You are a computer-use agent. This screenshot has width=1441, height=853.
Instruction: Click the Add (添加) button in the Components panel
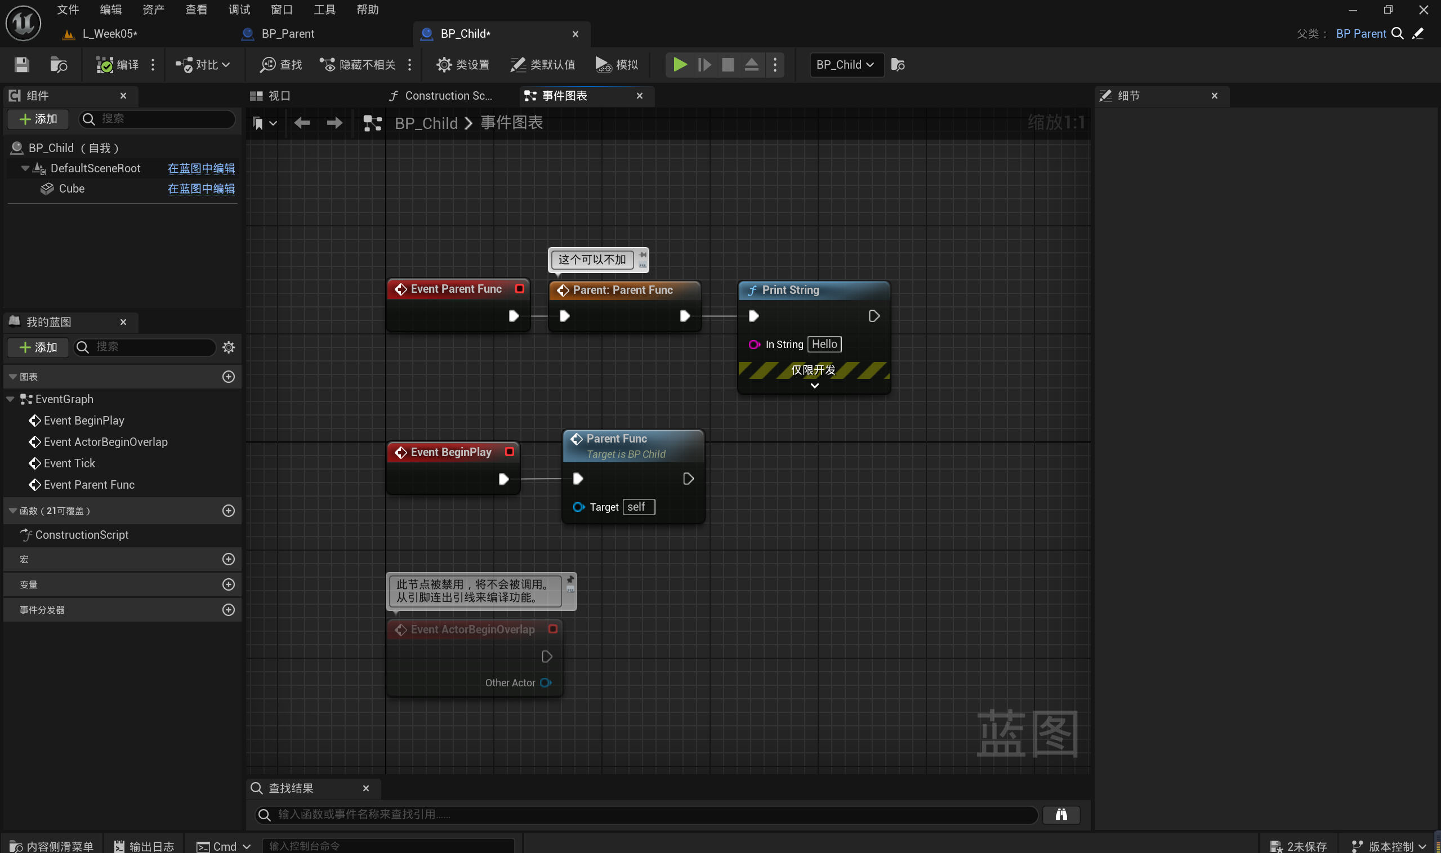[x=38, y=119]
